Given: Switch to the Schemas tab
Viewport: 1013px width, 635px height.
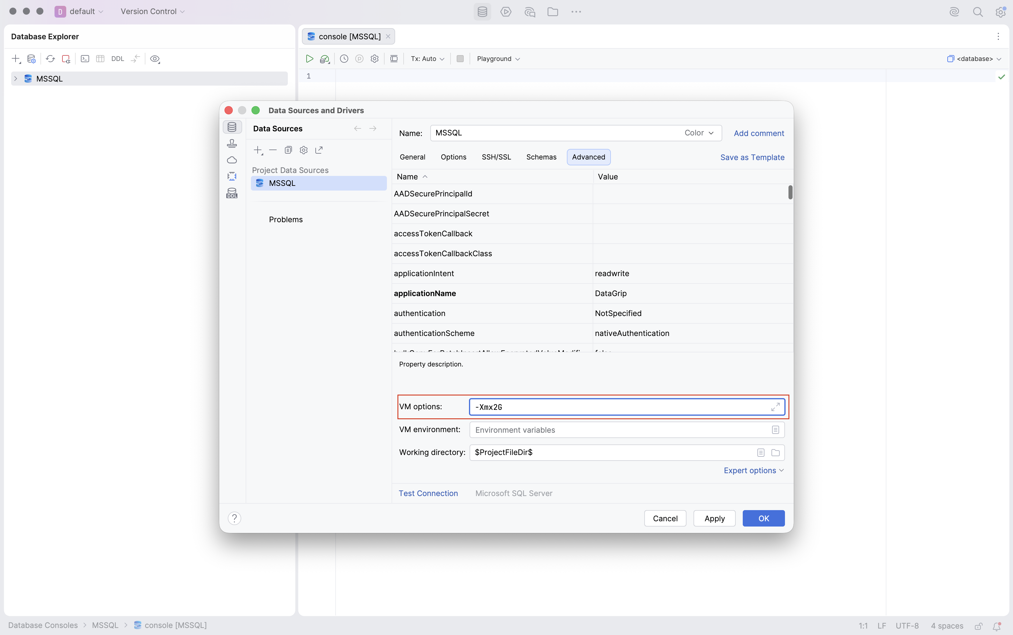Looking at the screenshot, I should pos(541,157).
